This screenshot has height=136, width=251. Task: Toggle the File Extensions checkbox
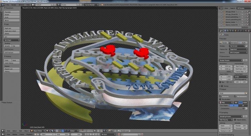[x=235, y=96]
